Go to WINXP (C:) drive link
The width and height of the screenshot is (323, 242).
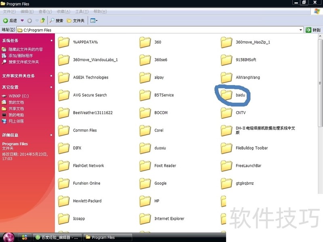click(19, 96)
